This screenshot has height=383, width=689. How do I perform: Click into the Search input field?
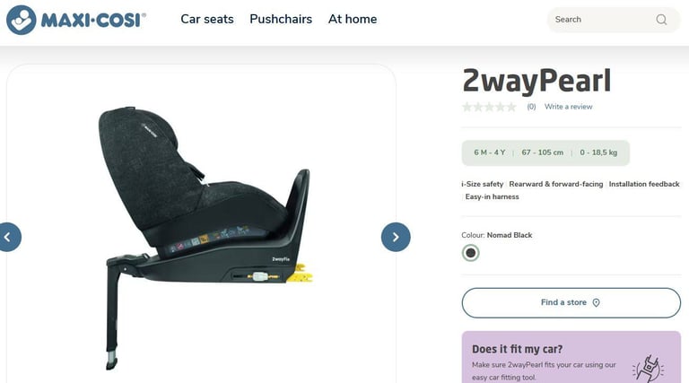point(604,20)
